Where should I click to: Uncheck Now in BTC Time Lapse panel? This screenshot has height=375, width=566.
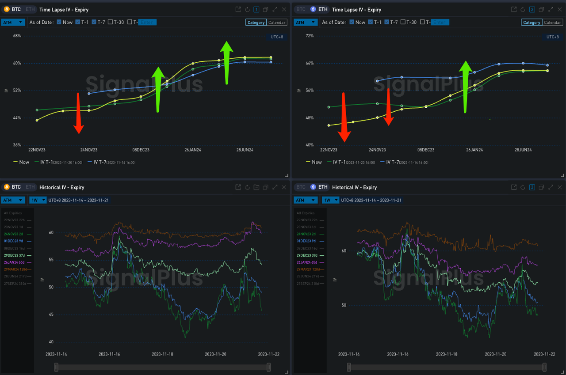(59, 22)
